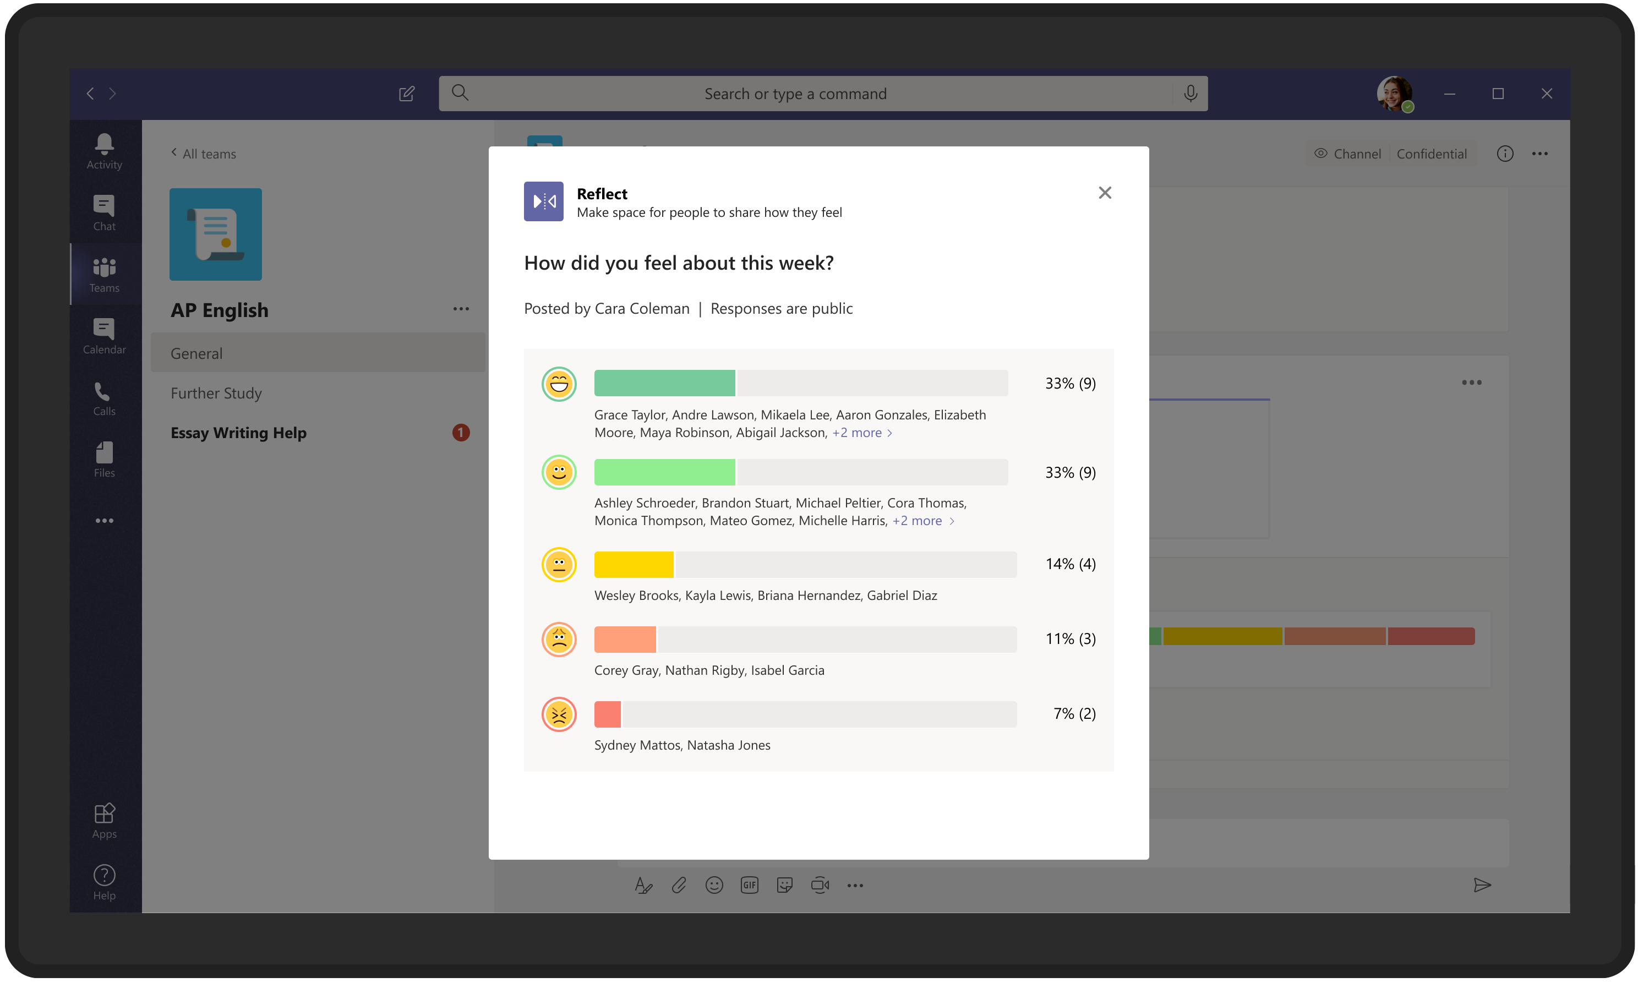Click the search or command box
The width and height of the screenshot is (1638, 983).
[795, 94]
